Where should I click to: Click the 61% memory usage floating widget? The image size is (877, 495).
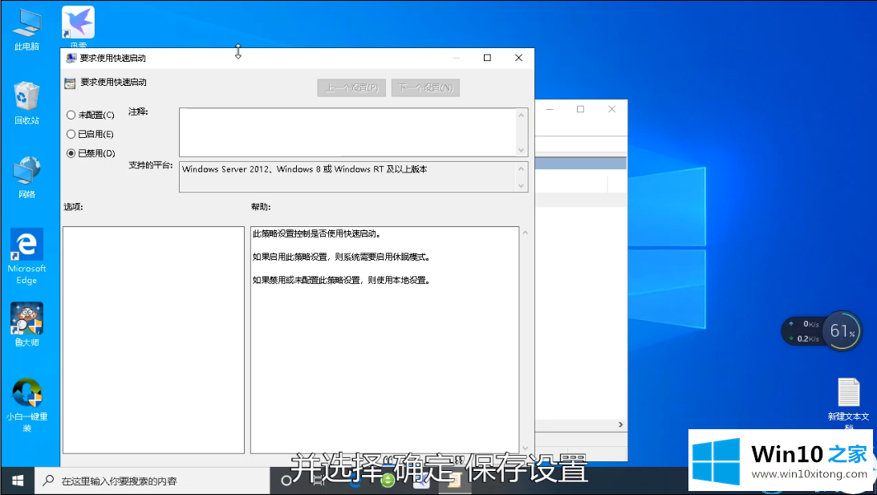(842, 331)
